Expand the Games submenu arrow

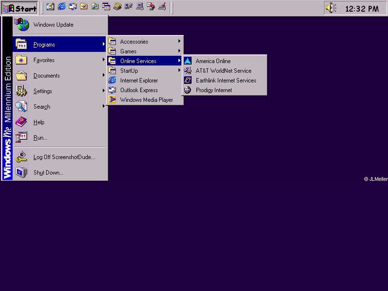click(179, 51)
